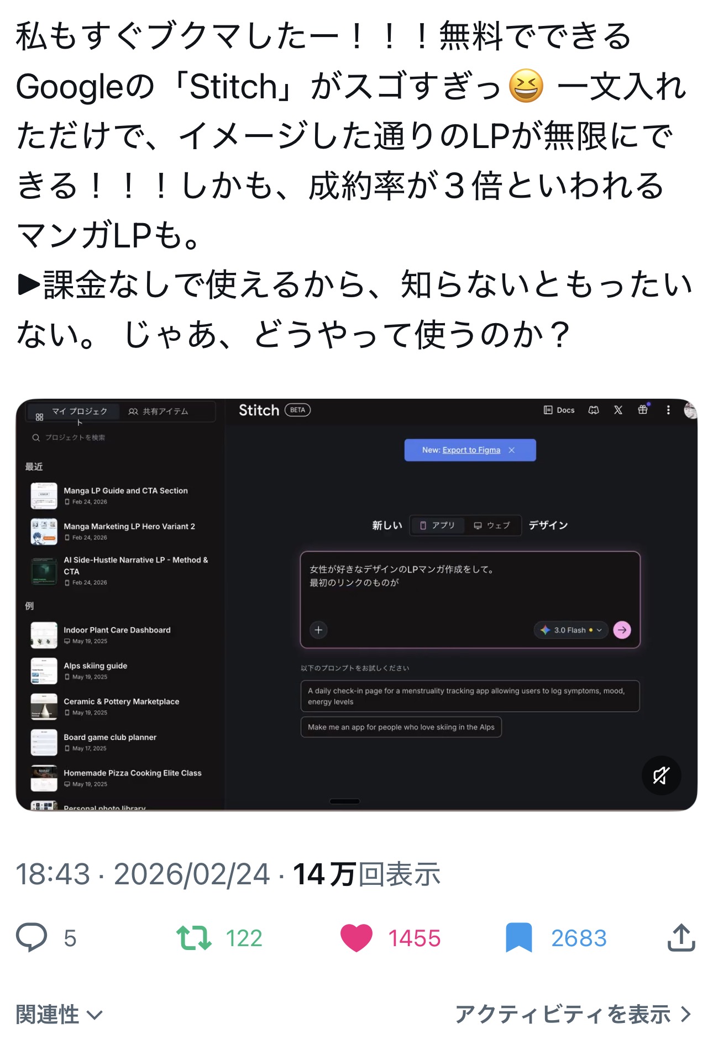Open the share upload icon
This screenshot has width=713, height=1050.
tap(681, 937)
